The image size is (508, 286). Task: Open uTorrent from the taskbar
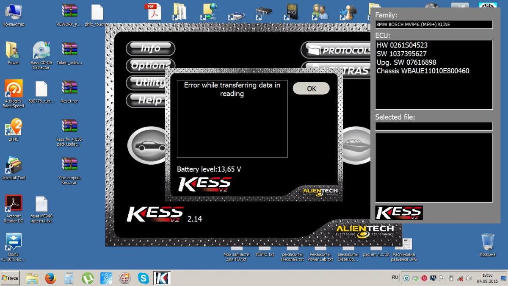click(x=88, y=278)
